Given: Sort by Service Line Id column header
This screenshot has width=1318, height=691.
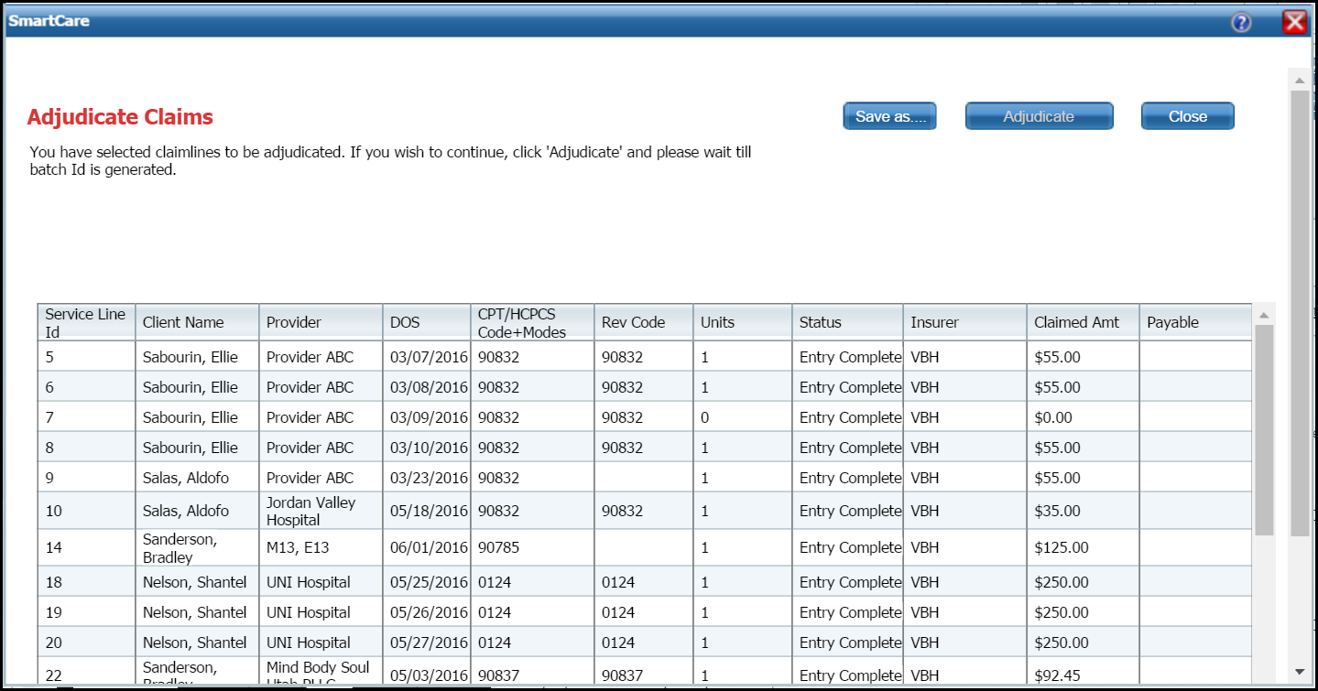Looking at the screenshot, I should pyautogui.click(x=86, y=322).
